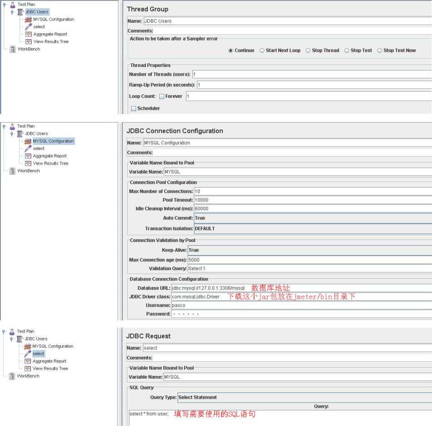Image resolution: width=432 pixels, height=426 pixels.
Task: Click the Number of Threads (users) field
Action: pyautogui.click(x=312, y=74)
